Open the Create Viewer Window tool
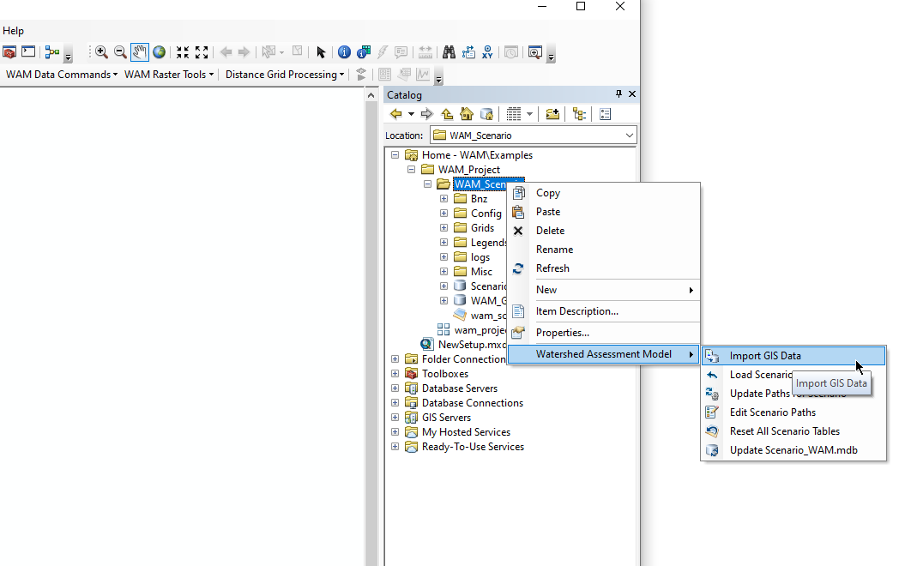Viewport: 899px width, 566px height. click(535, 52)
